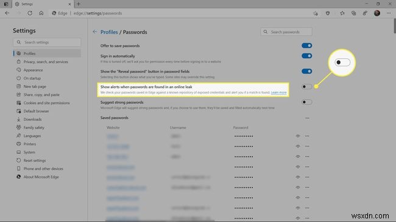Click the Search passwords field
This screenshot has width=396, height=222.
click(x=286, y=32)
